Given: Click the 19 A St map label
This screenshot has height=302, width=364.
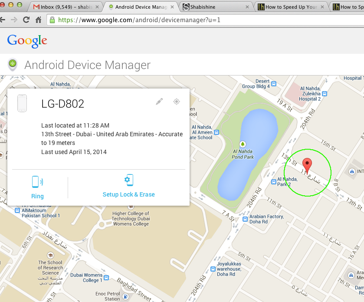Looking at the screenshot, I should pos(284,105).
